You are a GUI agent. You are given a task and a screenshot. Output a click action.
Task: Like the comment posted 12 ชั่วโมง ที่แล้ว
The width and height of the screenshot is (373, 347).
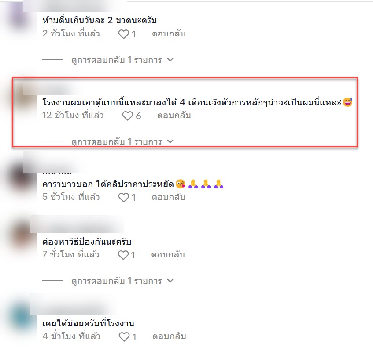pos(128,116)
